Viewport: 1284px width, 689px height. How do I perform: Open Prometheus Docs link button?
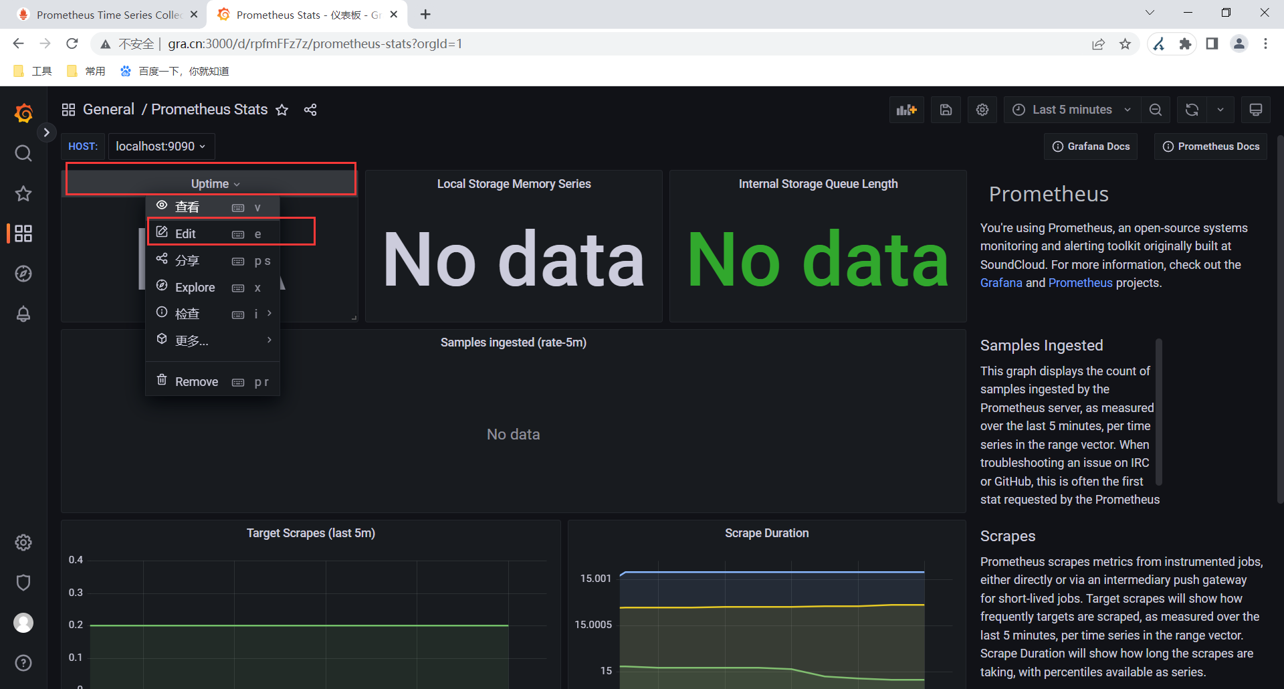(x=1210, y=146)
